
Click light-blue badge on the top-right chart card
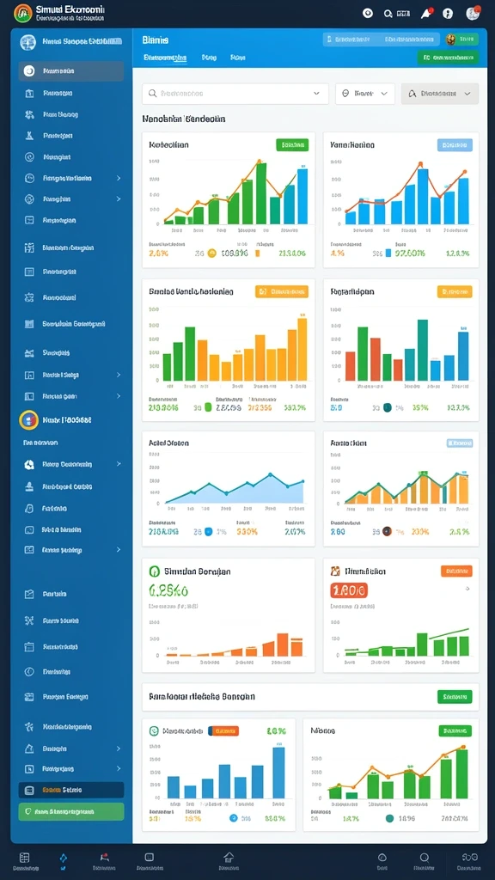coord(455,144)
